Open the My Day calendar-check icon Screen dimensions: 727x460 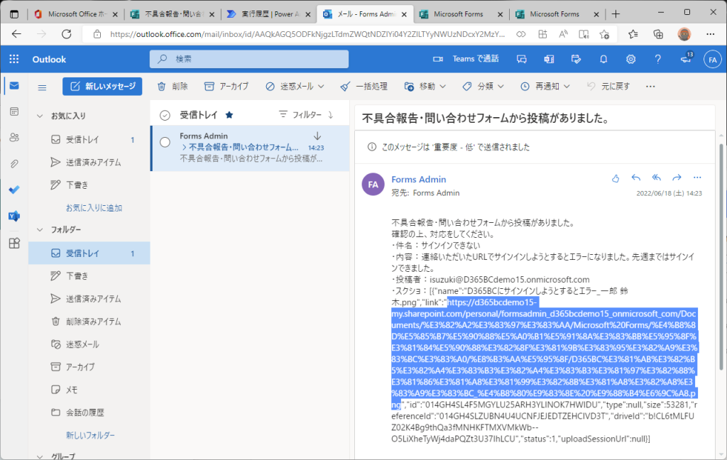tap(576, 60)
